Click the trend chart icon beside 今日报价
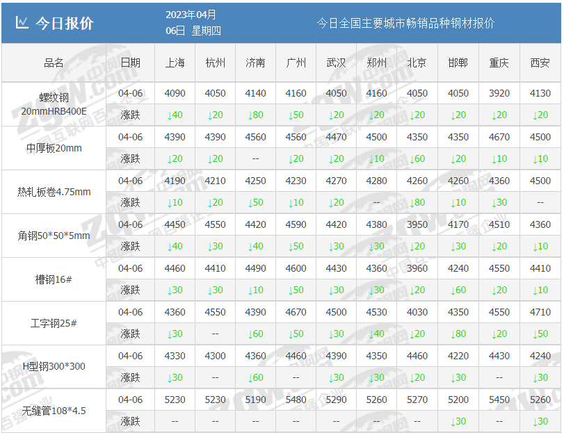 point(22,22)
